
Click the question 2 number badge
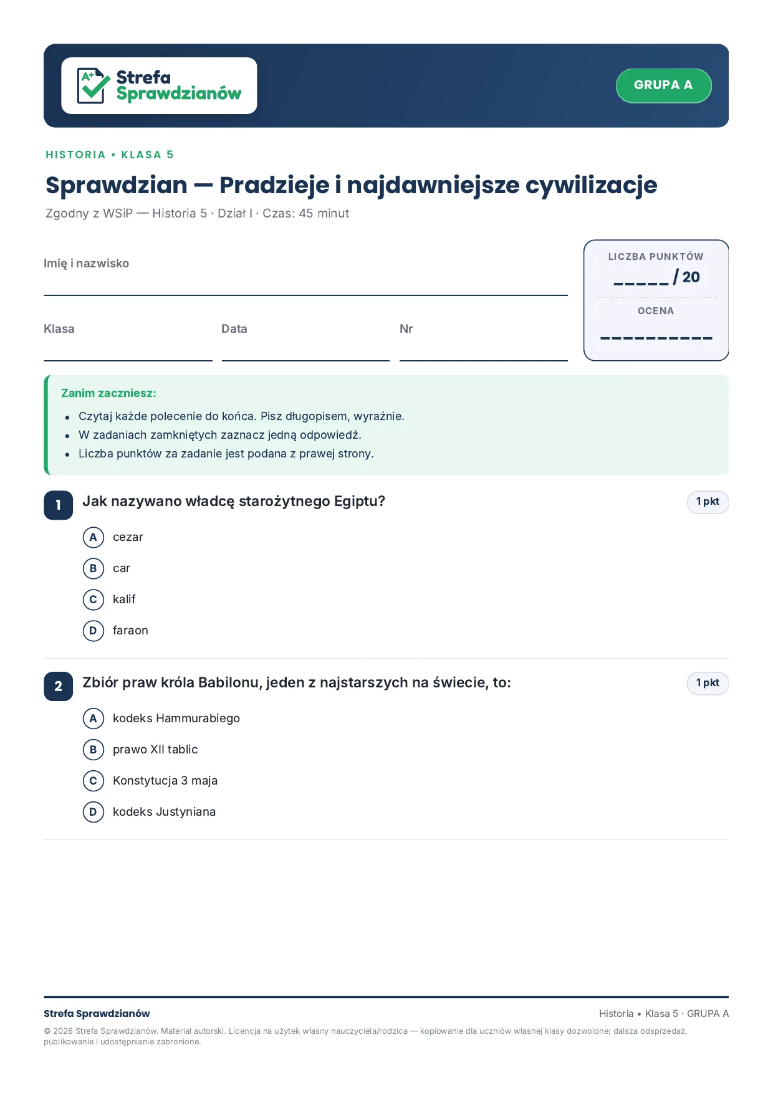pyautogui.click(x=59, y=686)
